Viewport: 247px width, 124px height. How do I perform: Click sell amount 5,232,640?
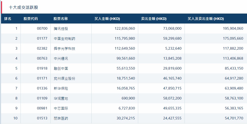(173, 48)
